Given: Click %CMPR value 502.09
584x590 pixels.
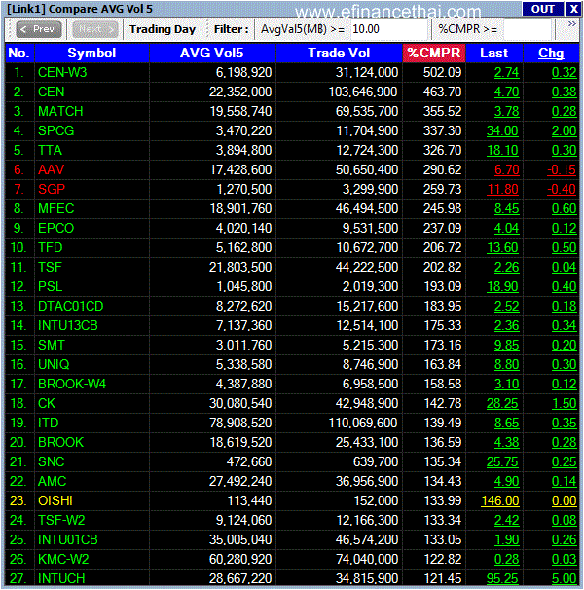Looking at the screenshot, I should (x=443, y=72).
